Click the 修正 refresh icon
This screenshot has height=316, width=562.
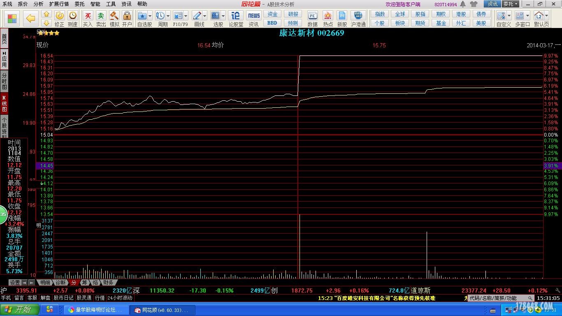point(60,16)
